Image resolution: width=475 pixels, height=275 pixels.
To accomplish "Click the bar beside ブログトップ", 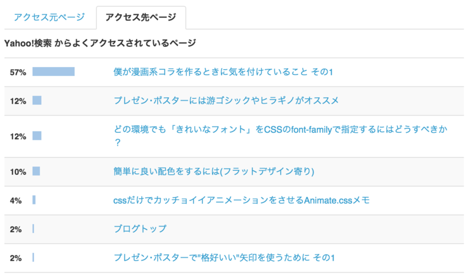I will click(33, 229).
